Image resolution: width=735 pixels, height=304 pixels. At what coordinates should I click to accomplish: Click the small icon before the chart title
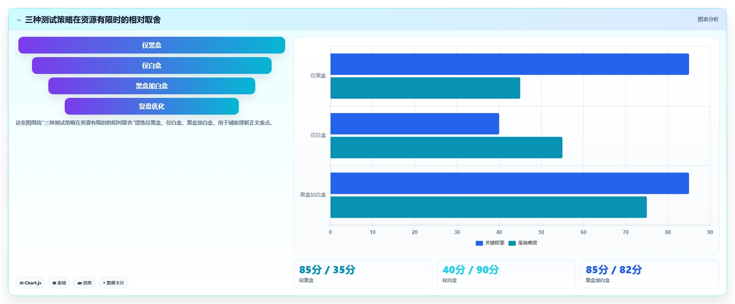tap(19, 20)
